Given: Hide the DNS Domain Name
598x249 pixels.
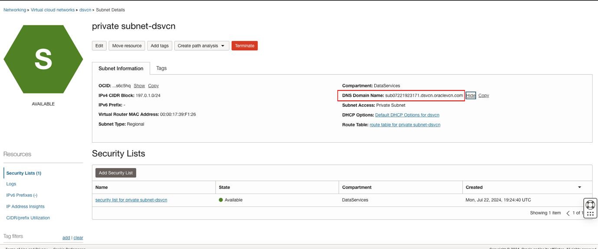Looking at the screenshot, I should (471, 96).
